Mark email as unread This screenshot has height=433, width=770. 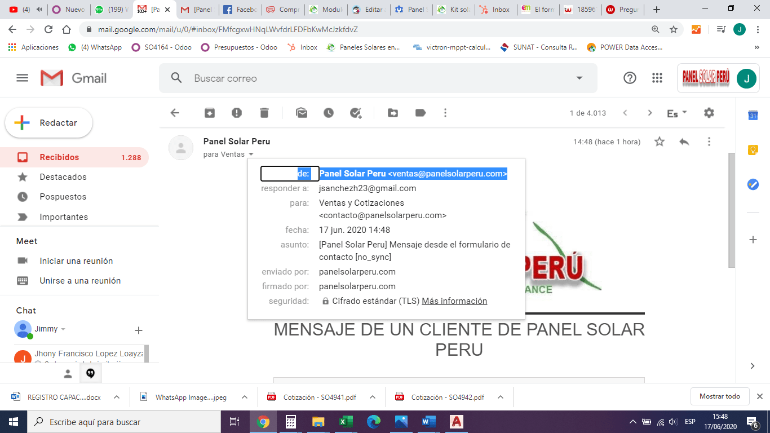(302, 113)
